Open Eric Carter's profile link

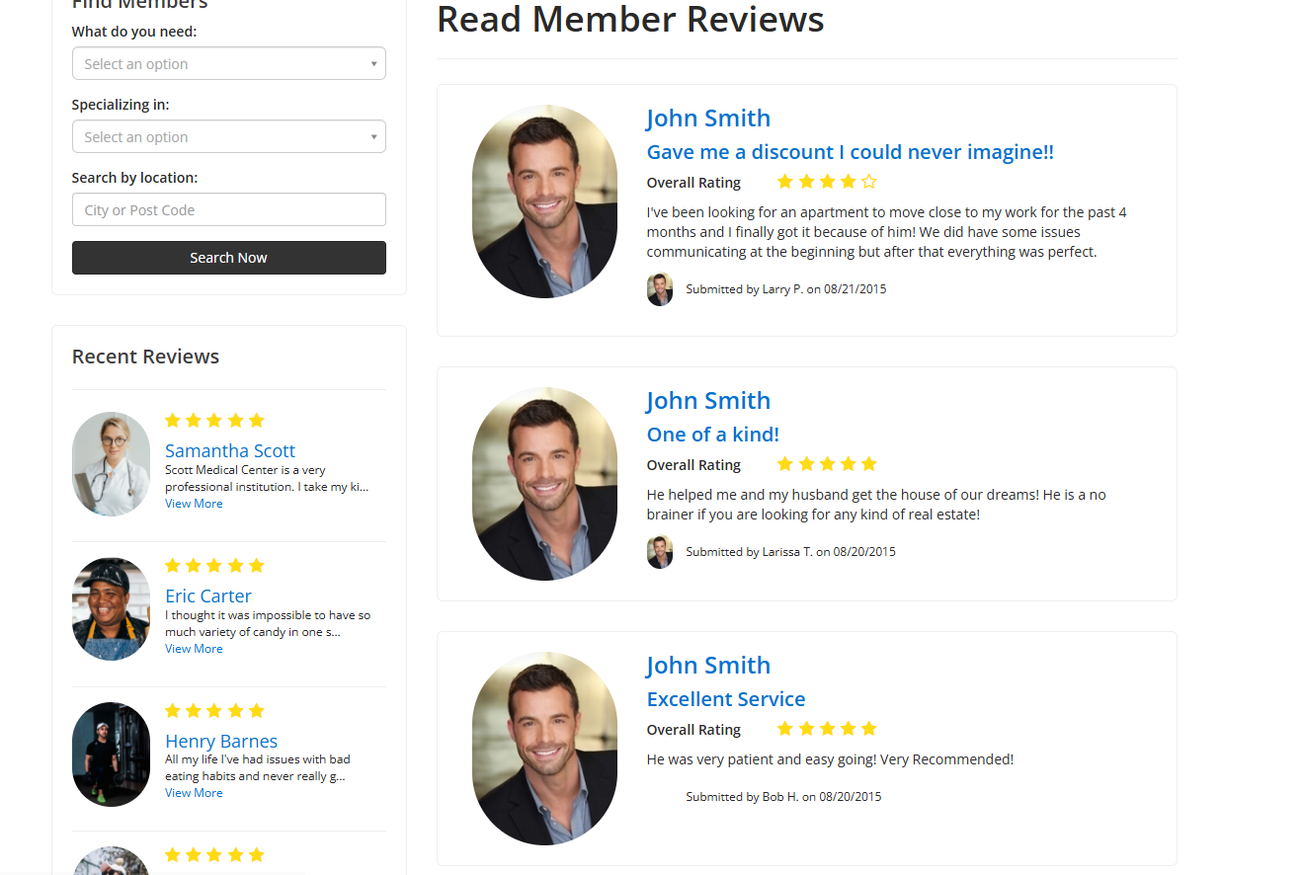(x=208, y=596)
